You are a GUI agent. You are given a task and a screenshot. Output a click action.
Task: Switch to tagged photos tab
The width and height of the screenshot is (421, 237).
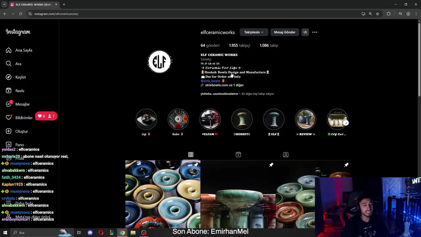click(x=286, y=154)
